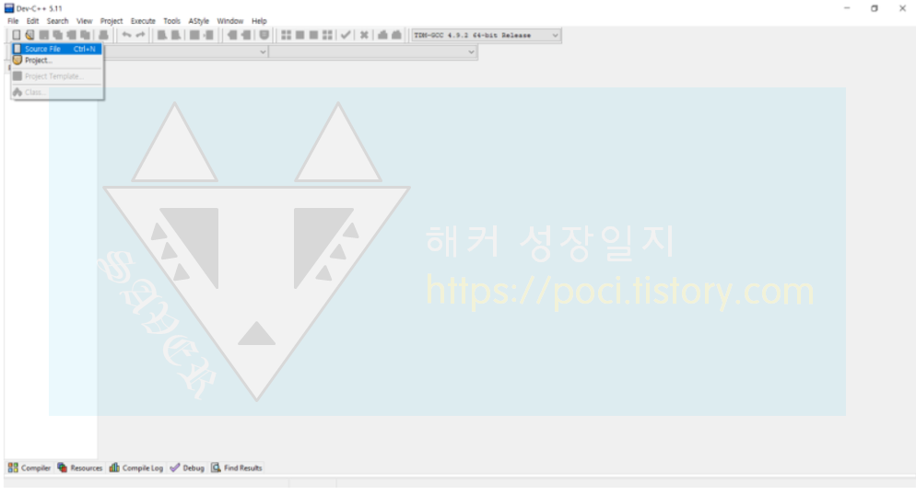
Task: Close the Dev-C++ 5.11 window
Action: click(x=902, y=8)
